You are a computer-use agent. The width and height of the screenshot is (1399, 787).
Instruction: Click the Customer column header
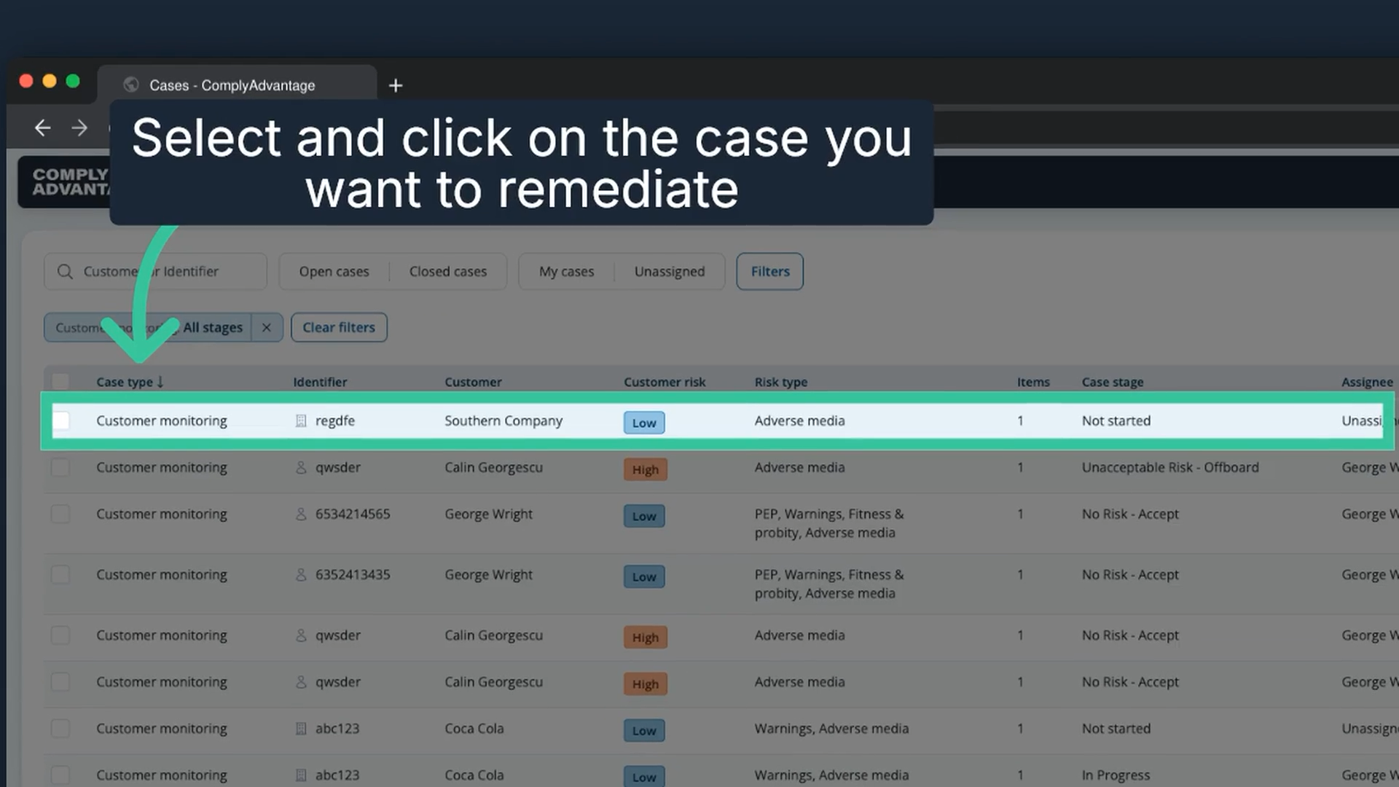click(x=473, y=382)
